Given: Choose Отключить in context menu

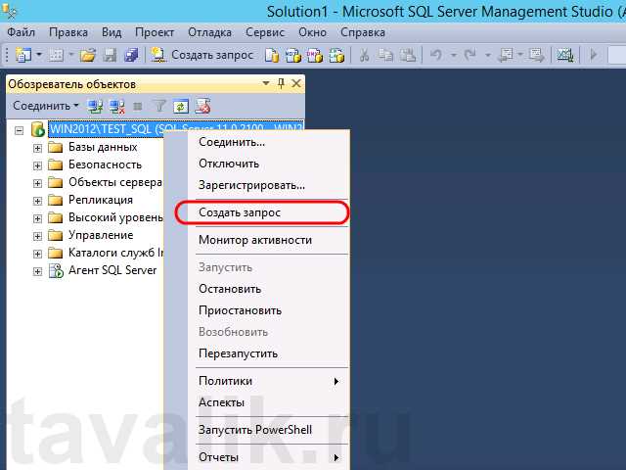Looking at the screenshot, I should (257, 164).
